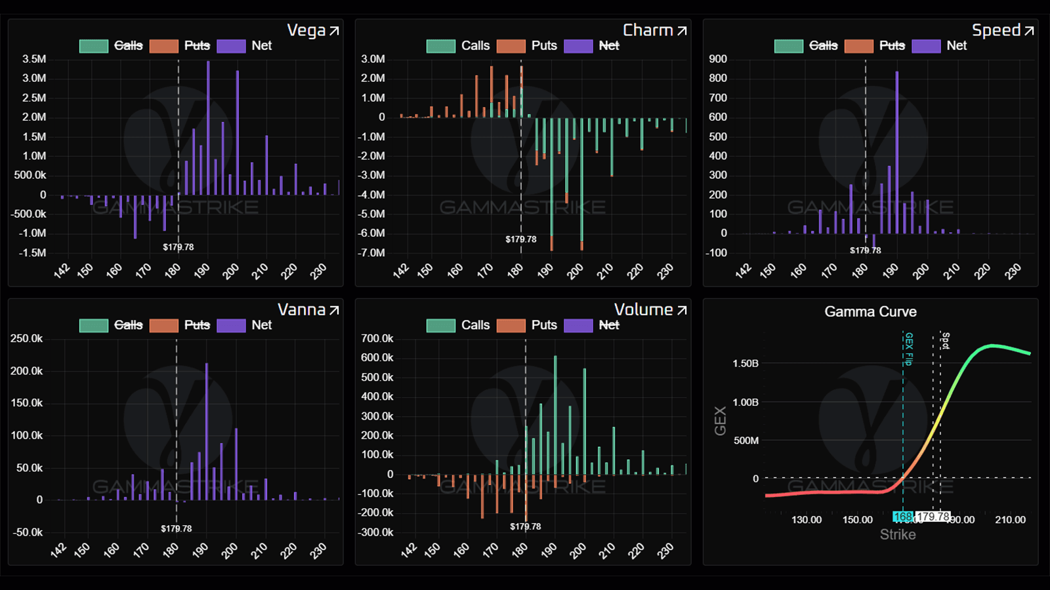Toggle Calls label in Charm legend

pos(475,46)
